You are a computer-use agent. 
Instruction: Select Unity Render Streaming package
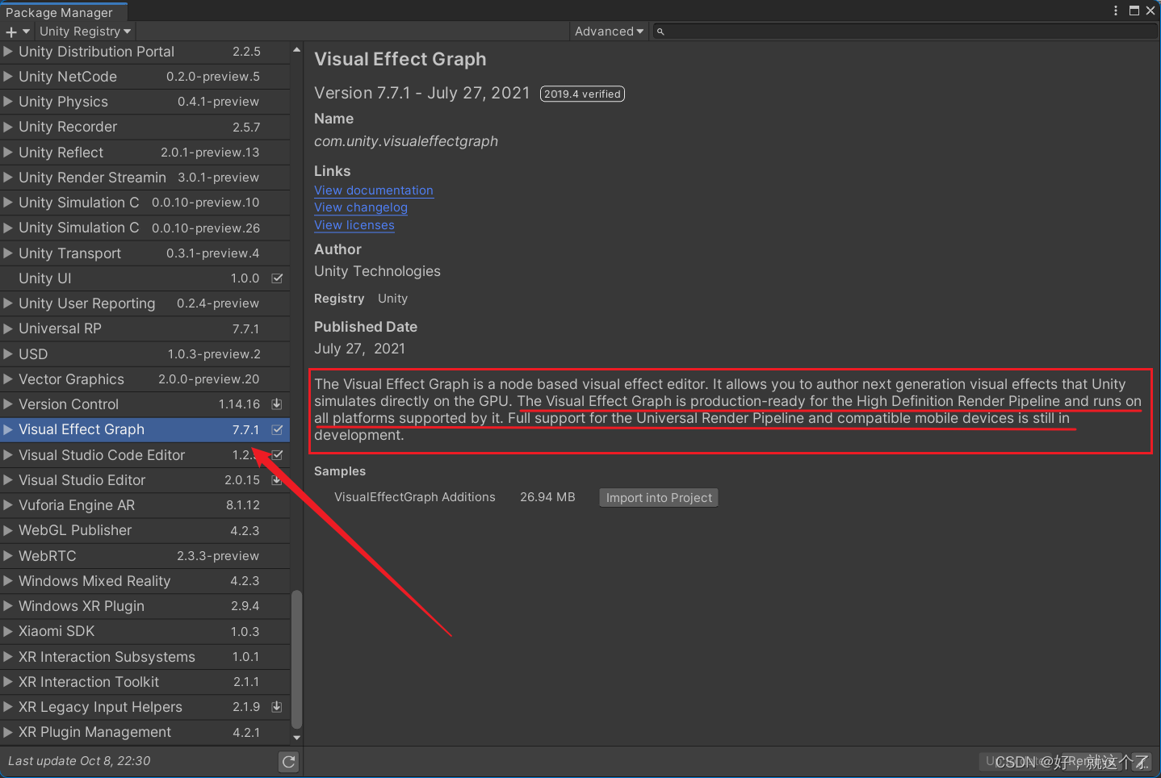145,178
